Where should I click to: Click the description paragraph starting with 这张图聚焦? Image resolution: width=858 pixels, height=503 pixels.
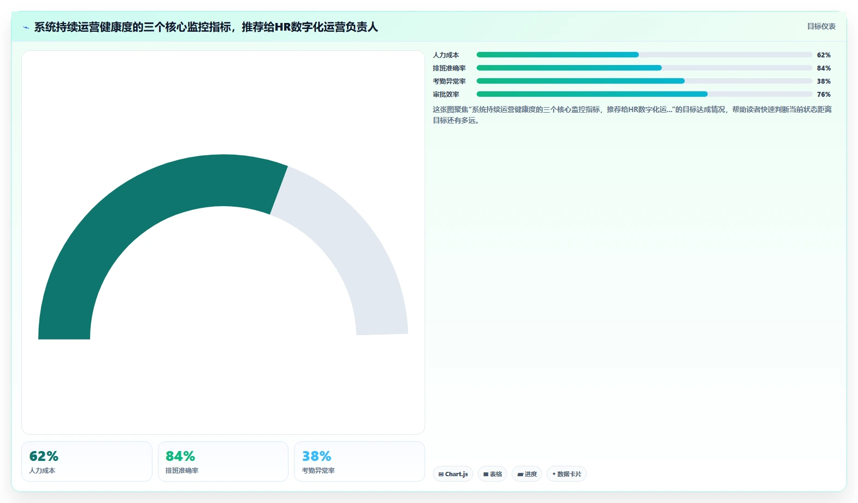[632, 115]
